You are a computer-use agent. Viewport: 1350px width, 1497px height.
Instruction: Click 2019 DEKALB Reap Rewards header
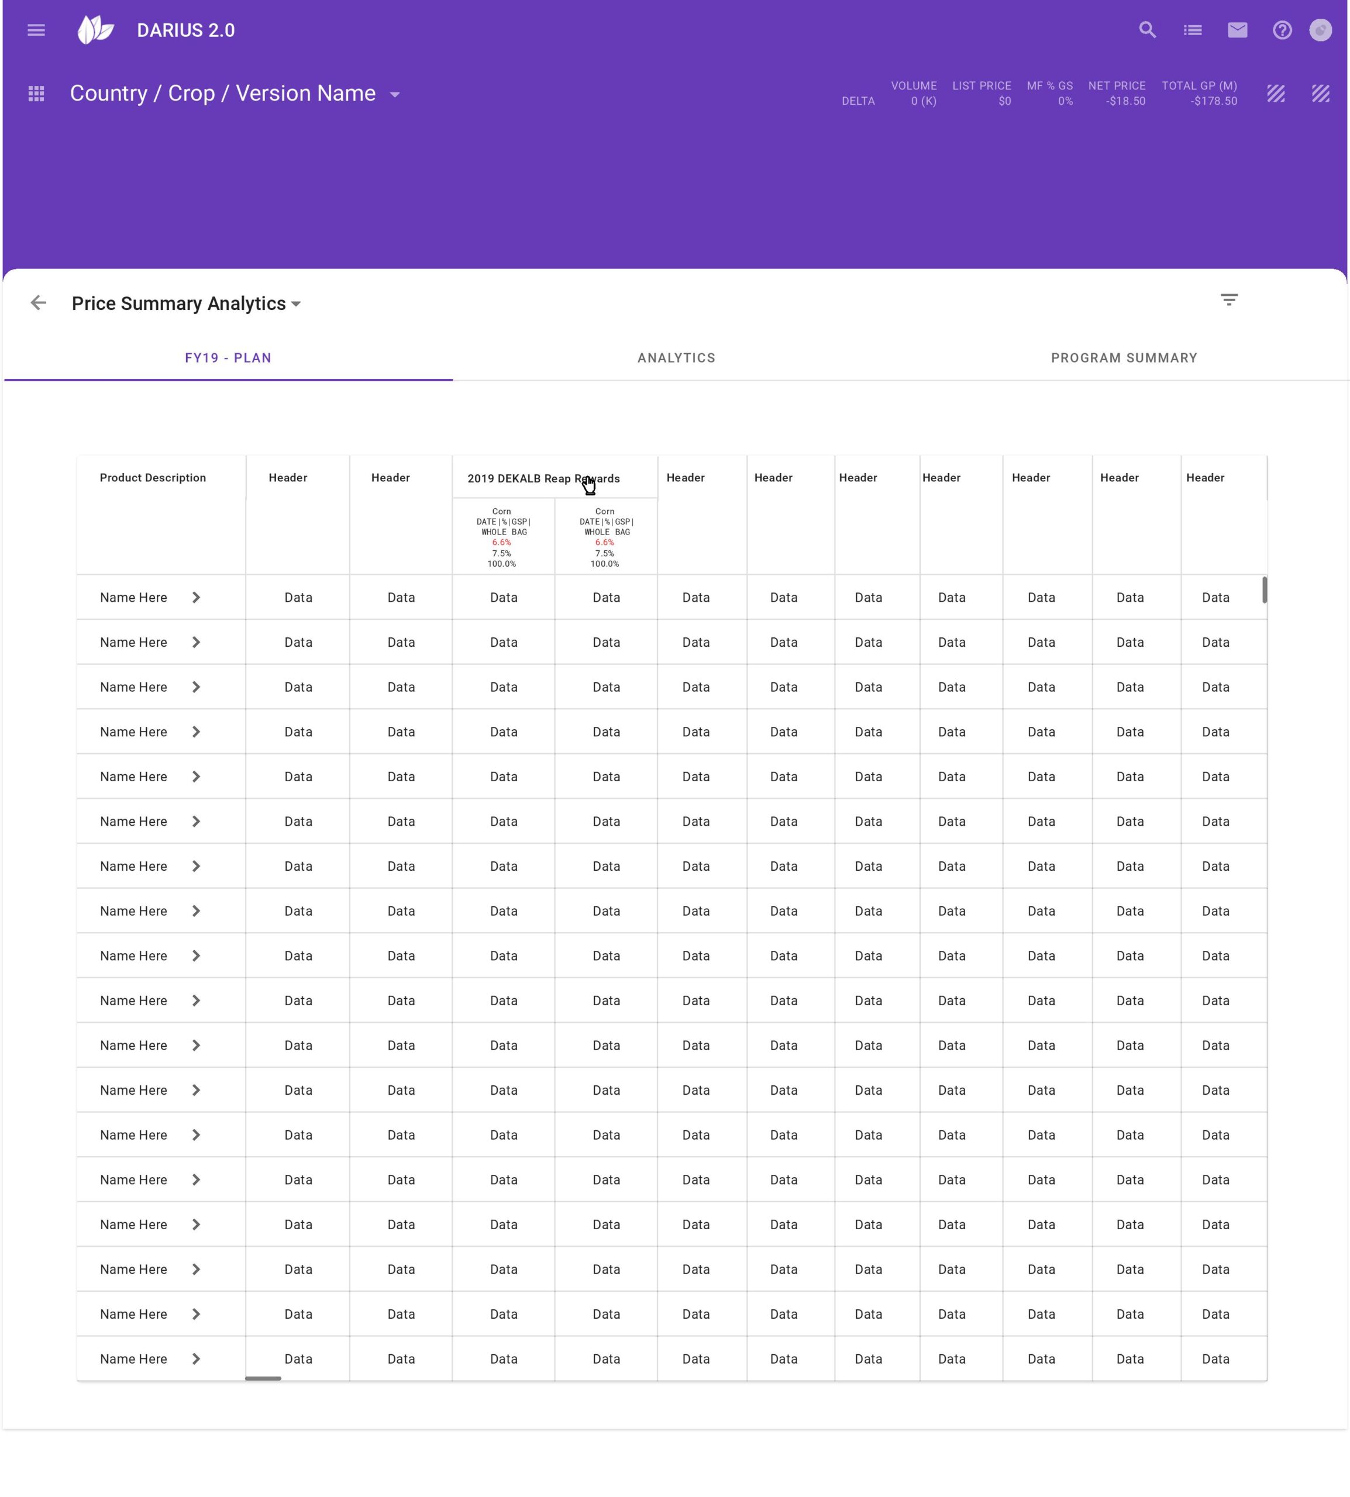(x=543, y=478)
